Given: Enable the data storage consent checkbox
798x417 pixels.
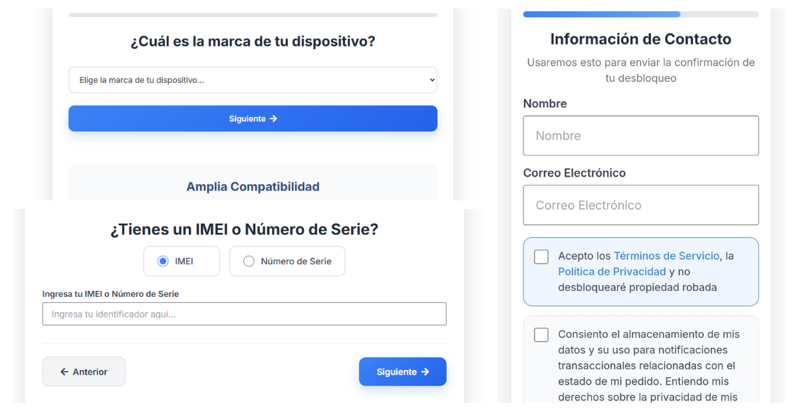Looking at the screenshot, I should [x=541, y=335].
